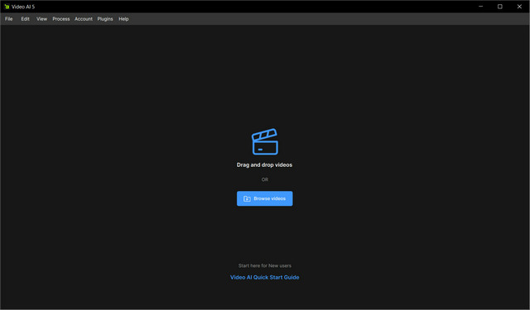
Task: Click the Drag and drop videos label
Action: 265,165
